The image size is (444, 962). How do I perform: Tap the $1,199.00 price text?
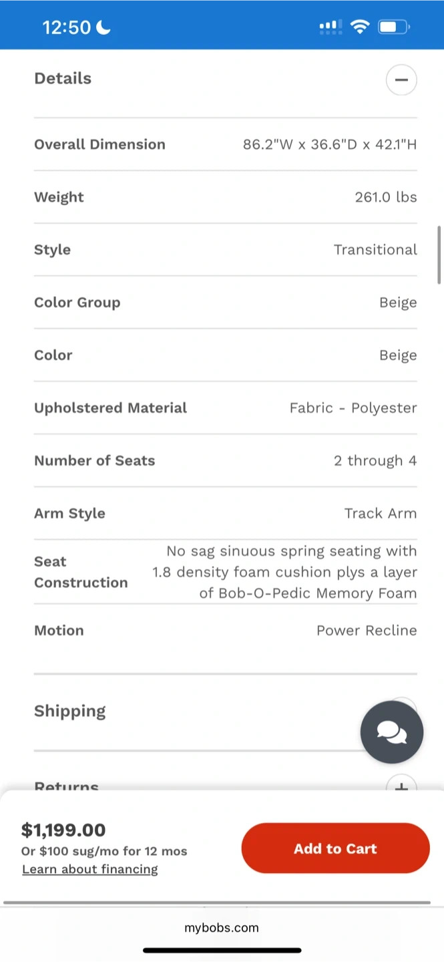[63, 830]
